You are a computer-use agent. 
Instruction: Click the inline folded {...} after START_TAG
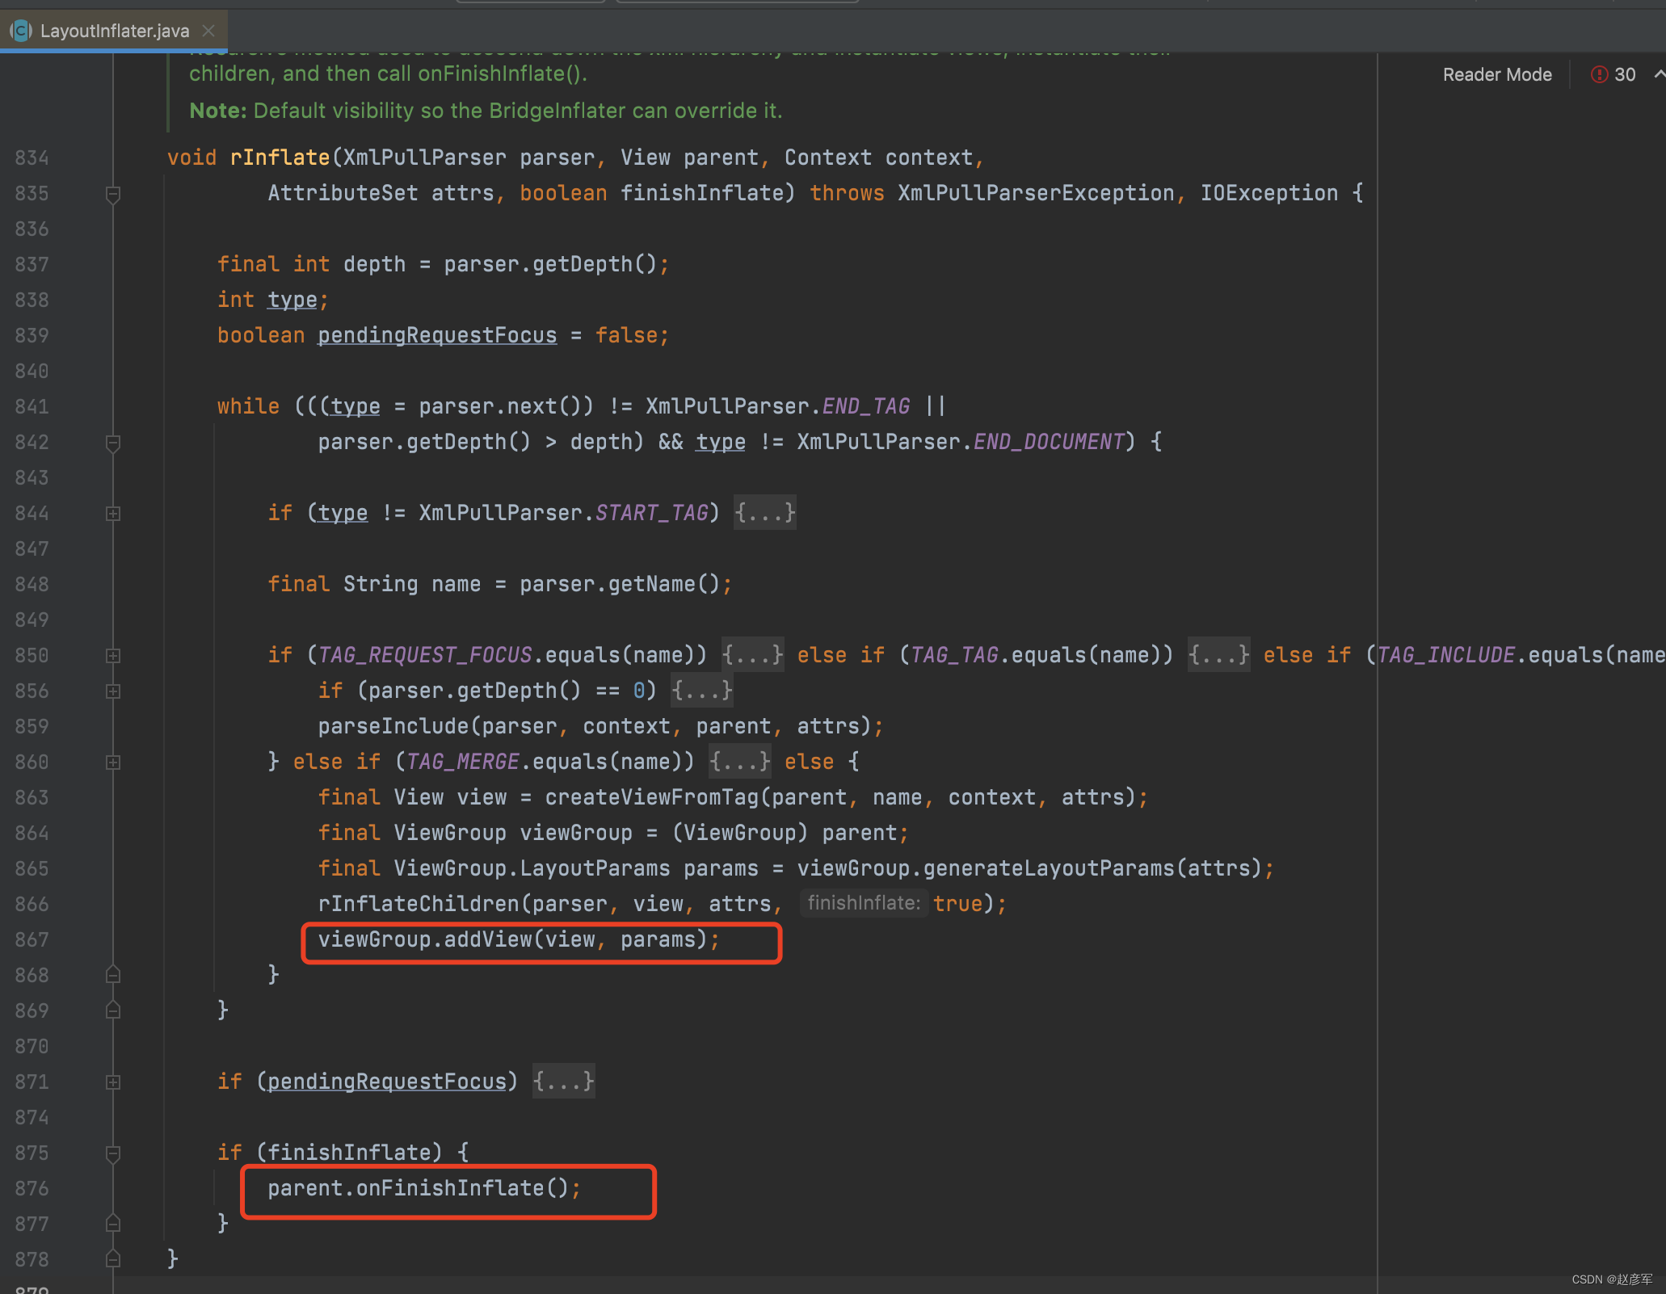[764, 513]
